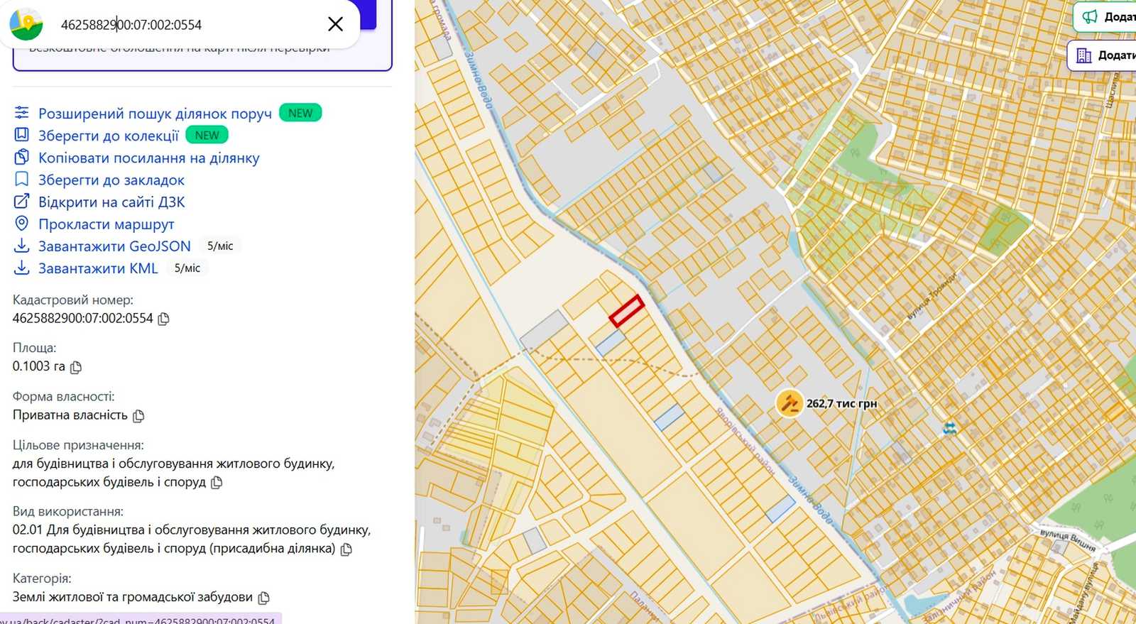
Task: Click the location pin route icon
Action: coord(22,224)
